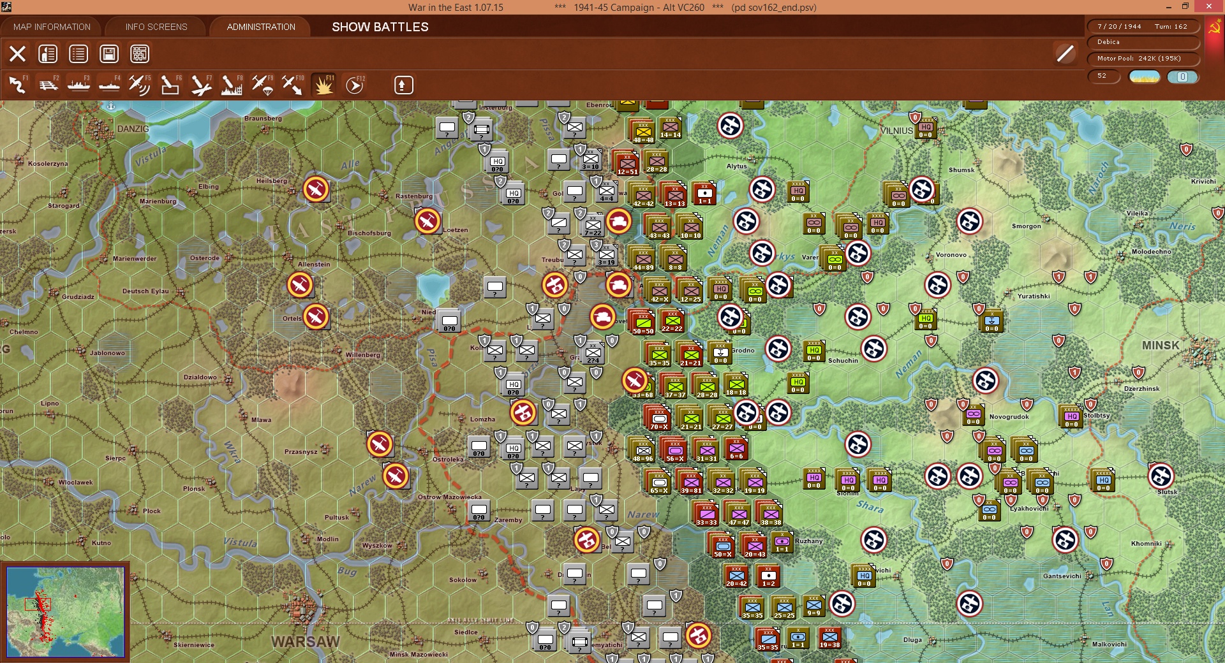Select the HQ counter next to Schuchin

[813, 351]
